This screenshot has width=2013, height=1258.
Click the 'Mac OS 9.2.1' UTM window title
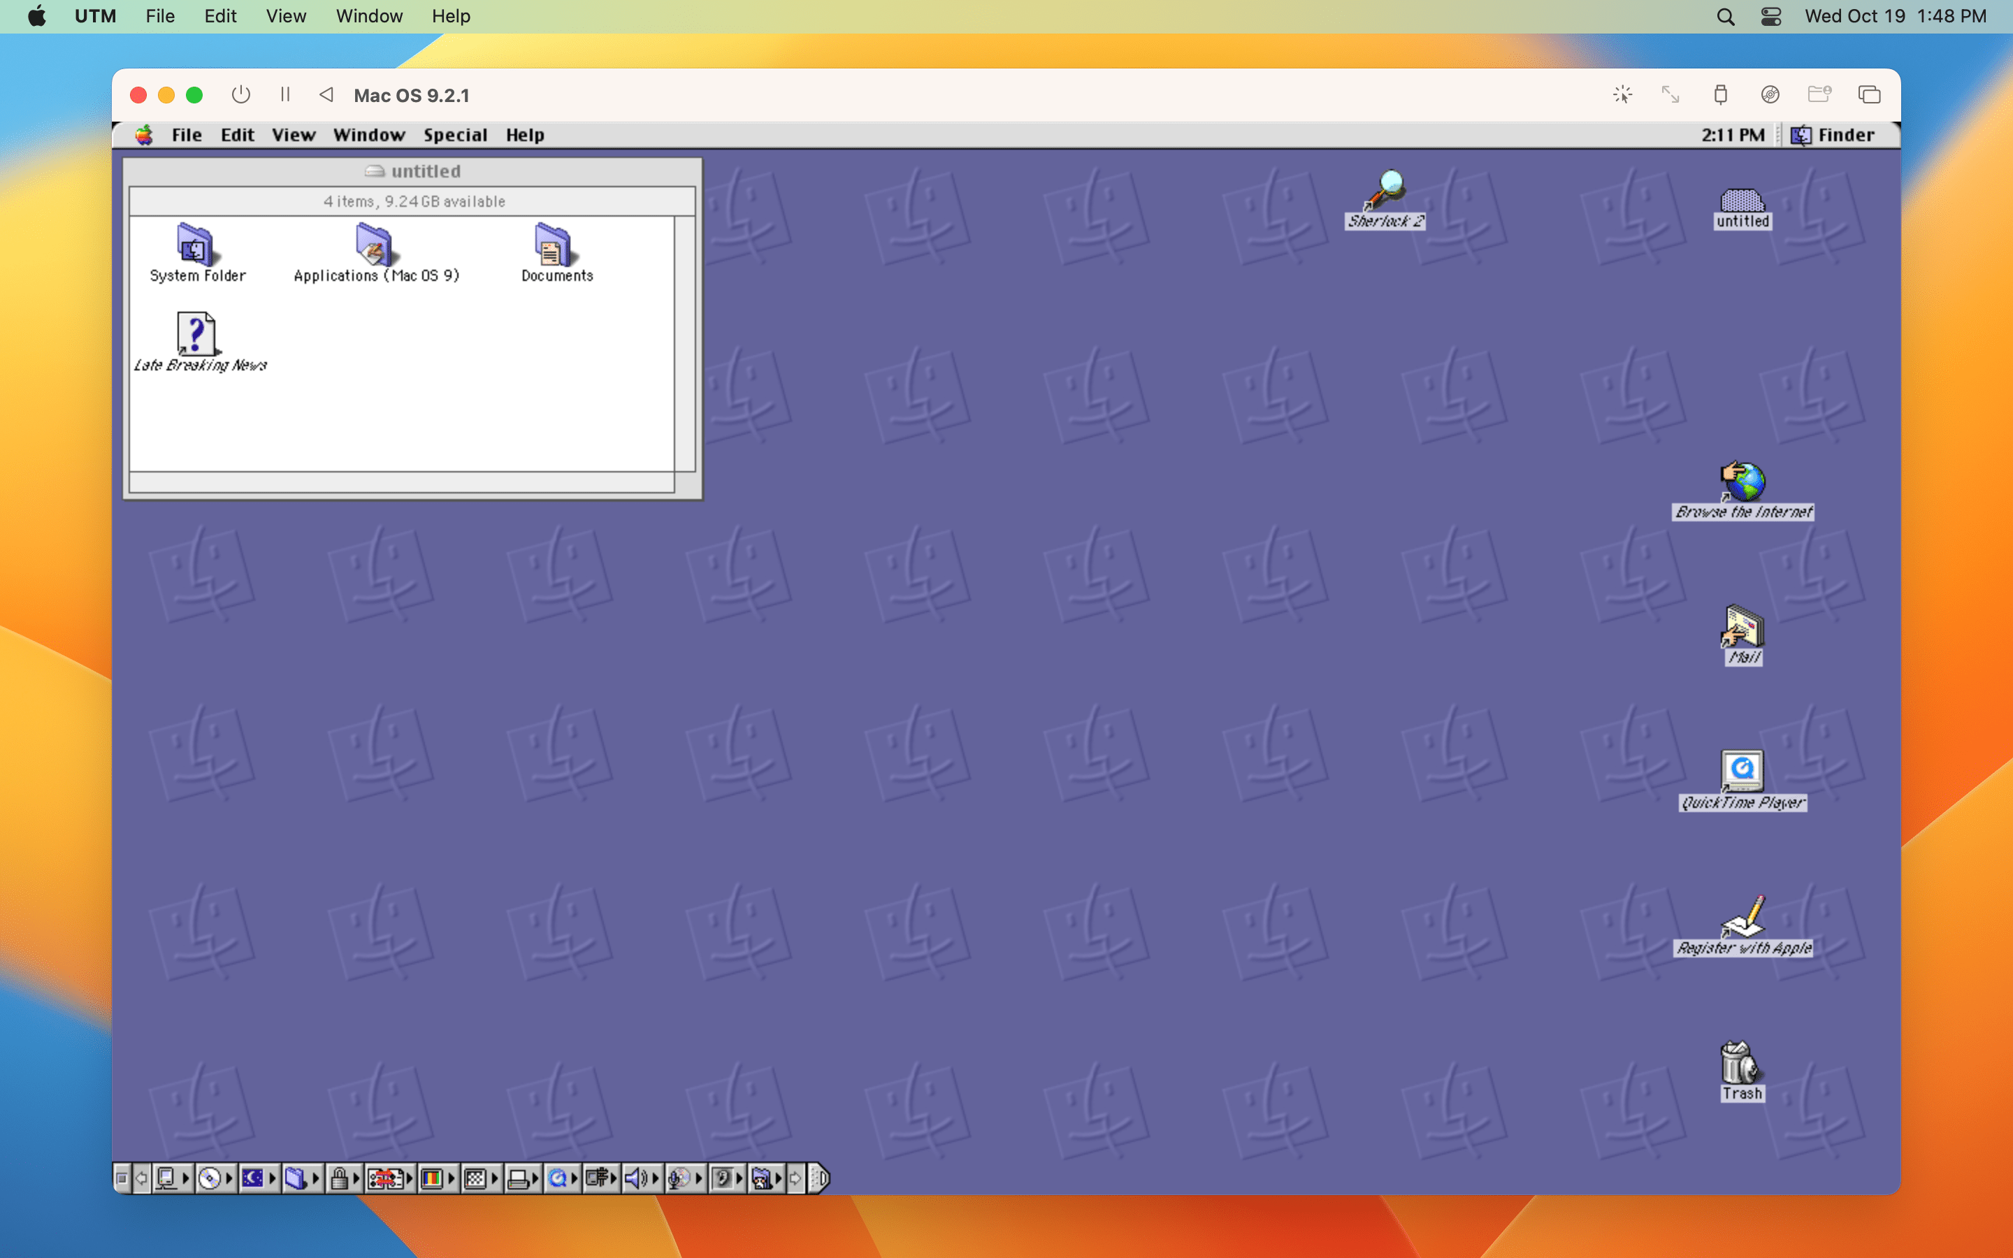pyautogui.click(x=412, y=96)
